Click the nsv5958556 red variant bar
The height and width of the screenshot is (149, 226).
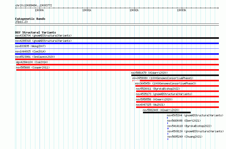[x=177, y=102]
